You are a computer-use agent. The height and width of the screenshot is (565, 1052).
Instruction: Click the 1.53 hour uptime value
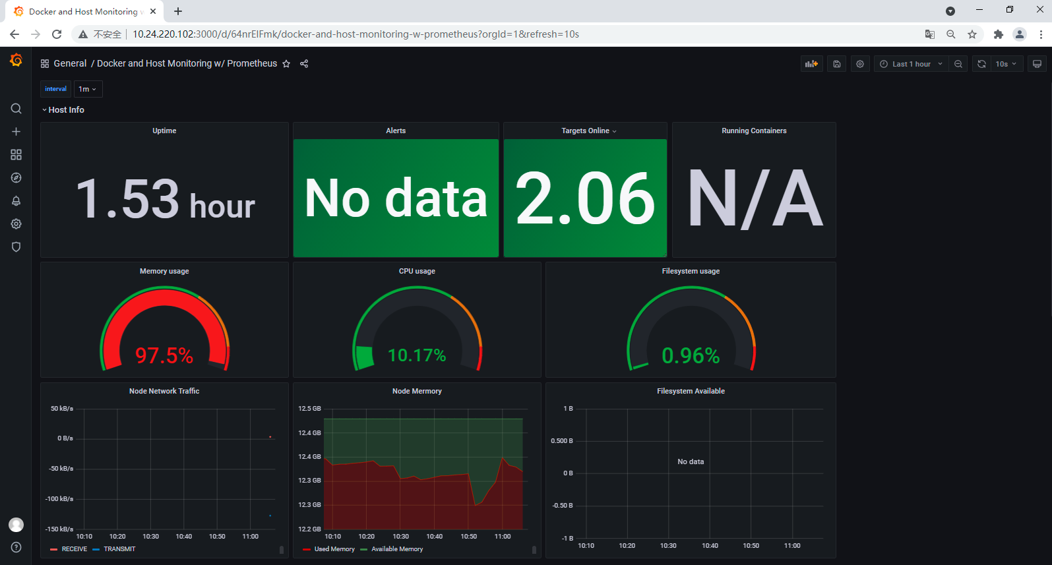165,200
